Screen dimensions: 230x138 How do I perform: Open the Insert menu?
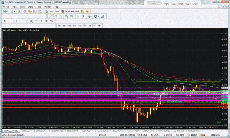(22, 7)
